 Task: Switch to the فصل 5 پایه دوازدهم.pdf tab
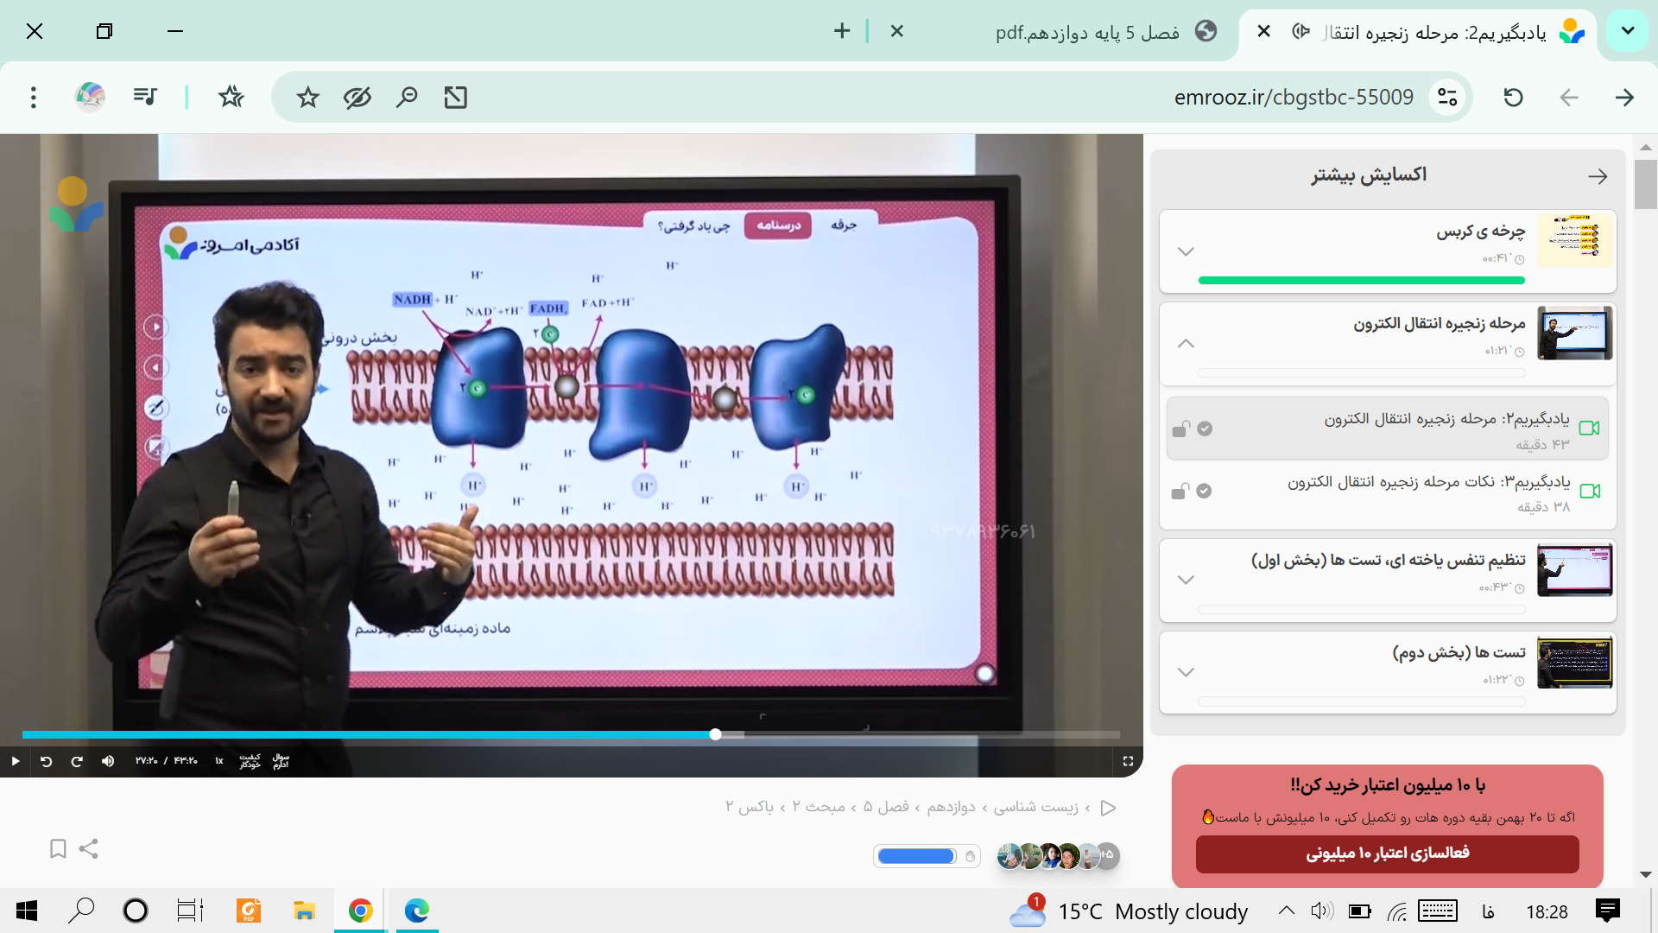[1086, 32]
